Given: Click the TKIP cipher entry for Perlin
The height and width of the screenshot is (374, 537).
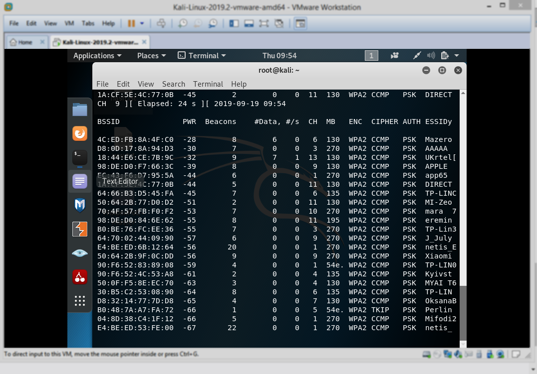Looking at the screenshot, I should pyautogui.click(x=380, y=310).
